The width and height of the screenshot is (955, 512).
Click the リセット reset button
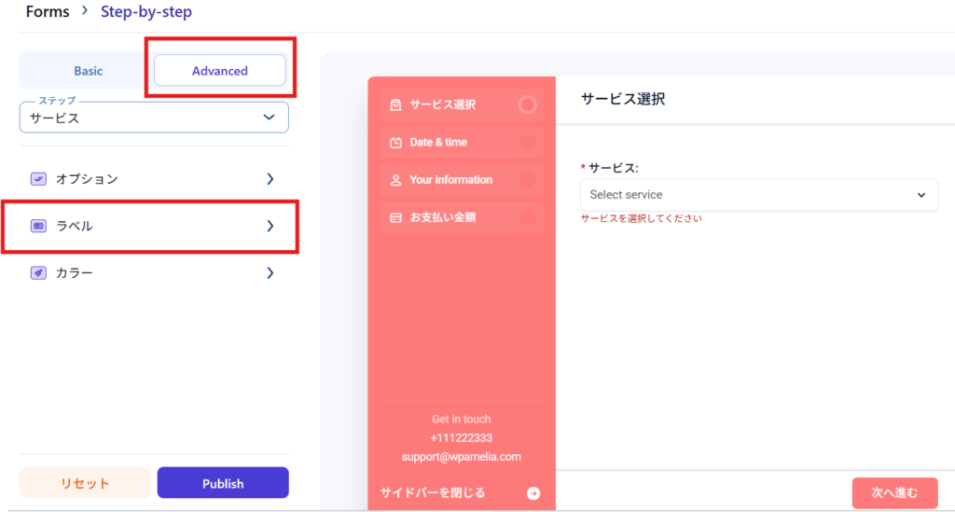85,483
